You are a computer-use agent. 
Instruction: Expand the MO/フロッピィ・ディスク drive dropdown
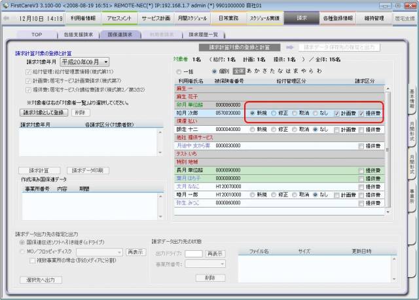(118, 251)
